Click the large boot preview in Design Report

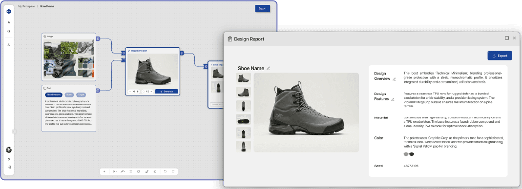pos(306,112)
